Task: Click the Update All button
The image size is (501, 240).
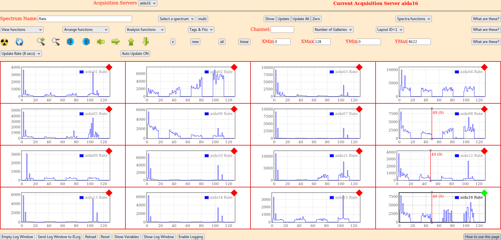Action: [x=301, y=19]
